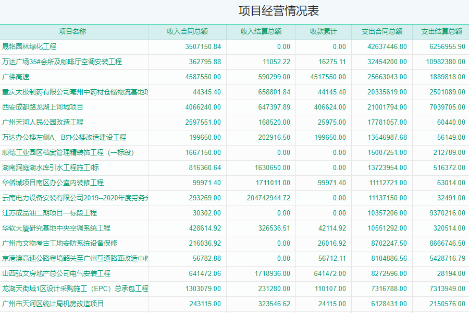The width and height of the screenshot is (469, 313).
Task: Click 江苏成品油二期项目一标段工程 project link
Action: [50, 213]
